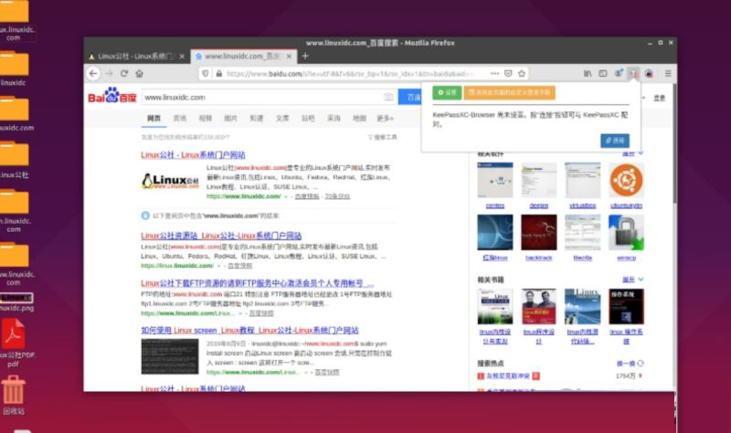731x433 pixels.
Task: Click the virtualbox related software thumbnail
Action: coord(583,180)
